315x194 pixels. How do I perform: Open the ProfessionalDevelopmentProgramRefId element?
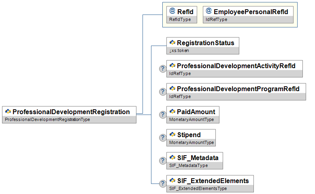(238, 88)
